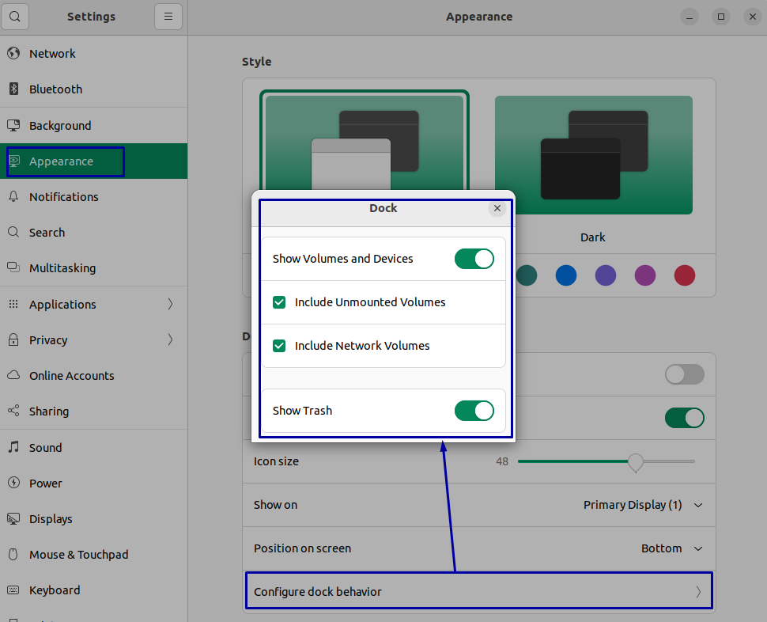767x622 pixels.
Task: Open the hamburger menu in Settings header
Action: [x=168, y=17]
